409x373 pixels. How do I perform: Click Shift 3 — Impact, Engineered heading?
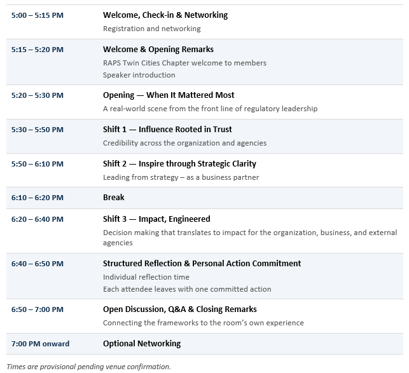pyautogui.click(x=156, y=219)
